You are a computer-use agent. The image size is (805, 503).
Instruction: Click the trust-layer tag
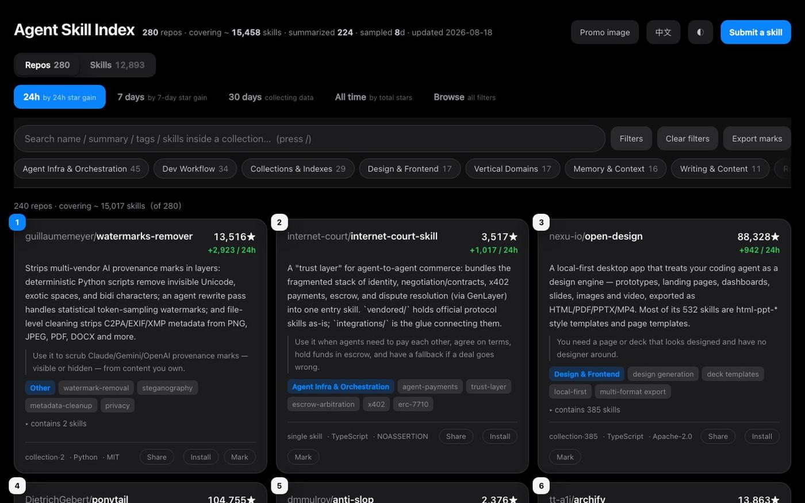[489, 387]
